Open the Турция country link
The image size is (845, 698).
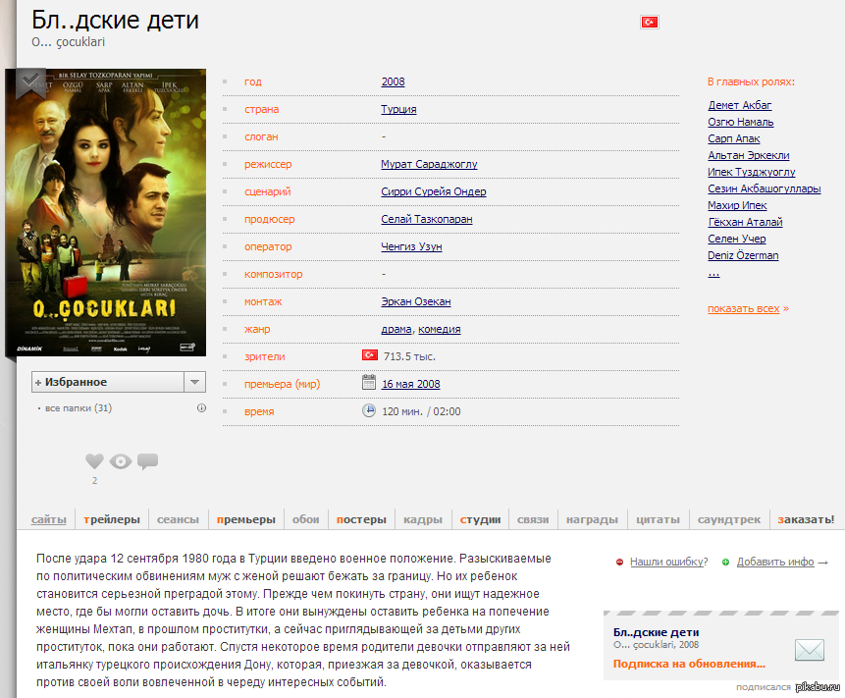[x=398, y=109]
